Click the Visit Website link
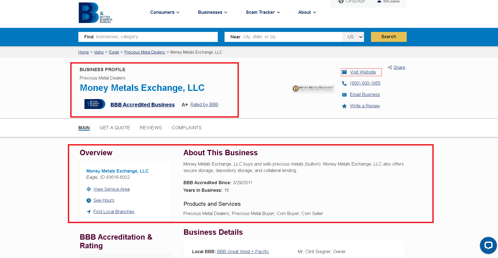The height and width of the screenshot is (258, 498). tap(363, 72)
